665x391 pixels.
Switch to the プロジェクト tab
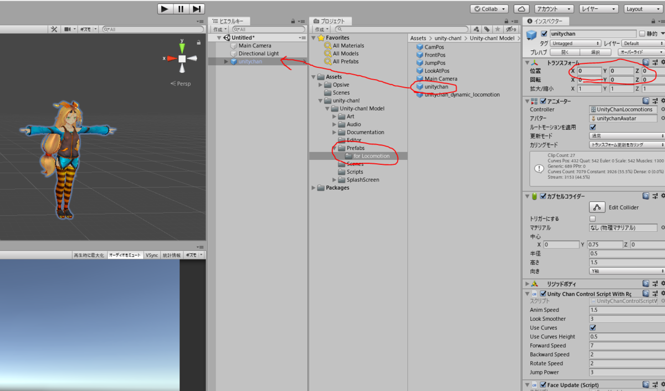tap(329, 21)
